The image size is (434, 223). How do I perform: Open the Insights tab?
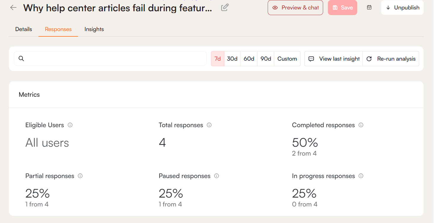pyautogui.click(x=94, y=29)
